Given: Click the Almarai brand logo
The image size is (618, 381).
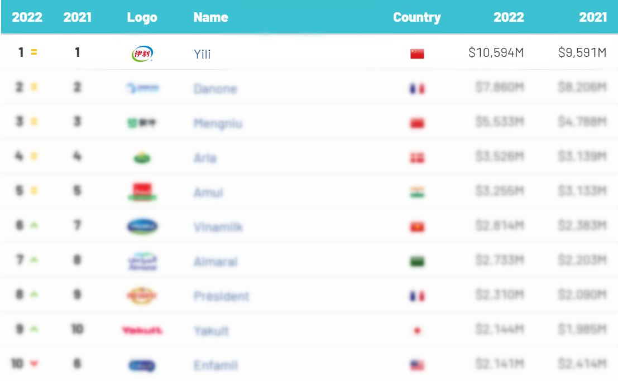Looking at the screenshot, I should pyautogui.click(x=142, y=261).
